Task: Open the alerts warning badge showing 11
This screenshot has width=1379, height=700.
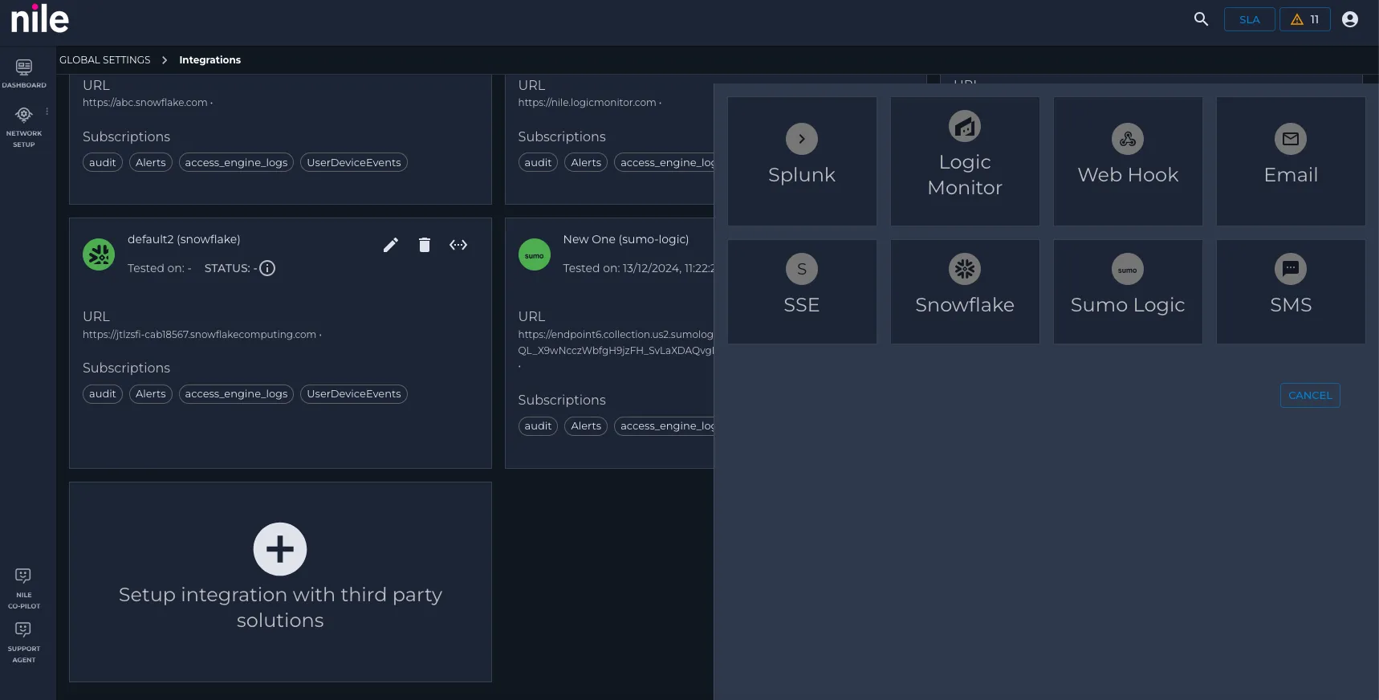Action: click(1304, 19)
